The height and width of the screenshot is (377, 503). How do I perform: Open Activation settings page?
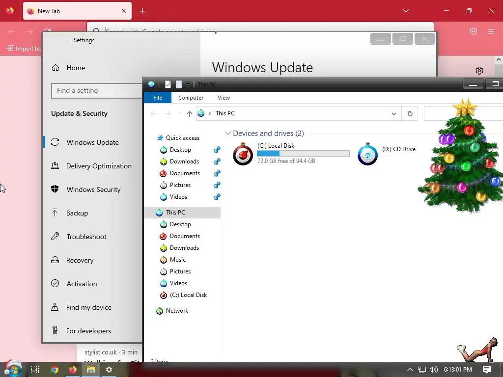tap(82, 284)
